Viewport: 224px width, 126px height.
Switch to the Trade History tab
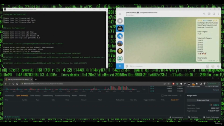click(48, 96)
